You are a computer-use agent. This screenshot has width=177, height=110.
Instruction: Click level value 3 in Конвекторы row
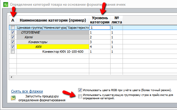100,42
